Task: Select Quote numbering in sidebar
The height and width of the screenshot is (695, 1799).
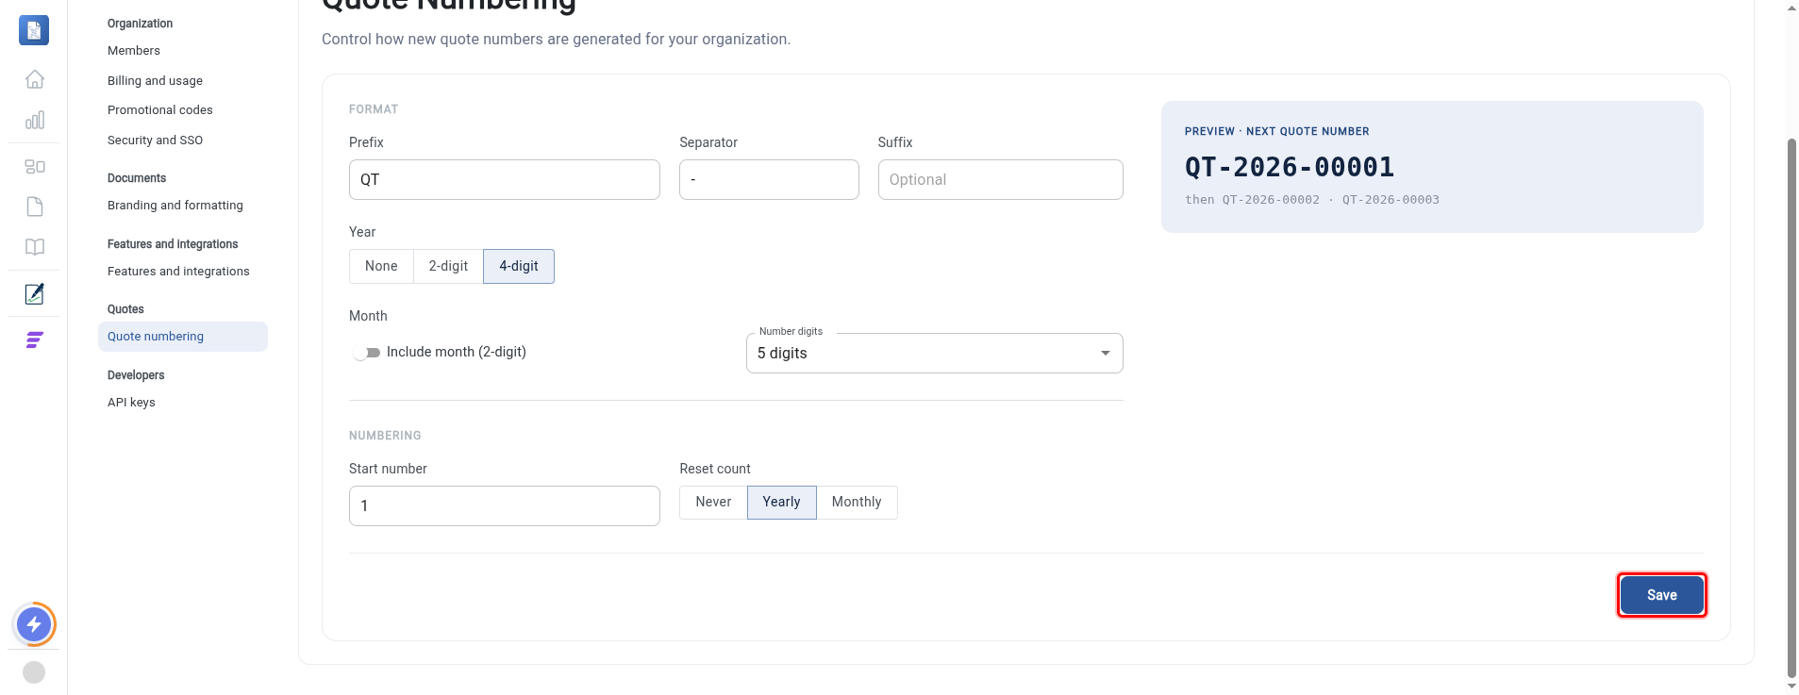Action: point(183,337)
